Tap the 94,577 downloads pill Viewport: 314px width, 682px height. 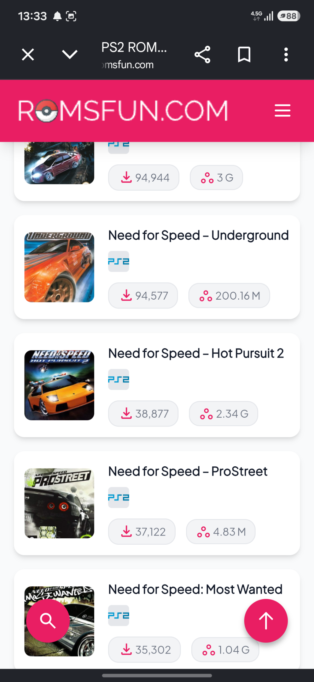pos(143,296)
